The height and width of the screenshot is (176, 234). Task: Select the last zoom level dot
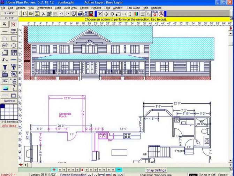coord(113,170)
